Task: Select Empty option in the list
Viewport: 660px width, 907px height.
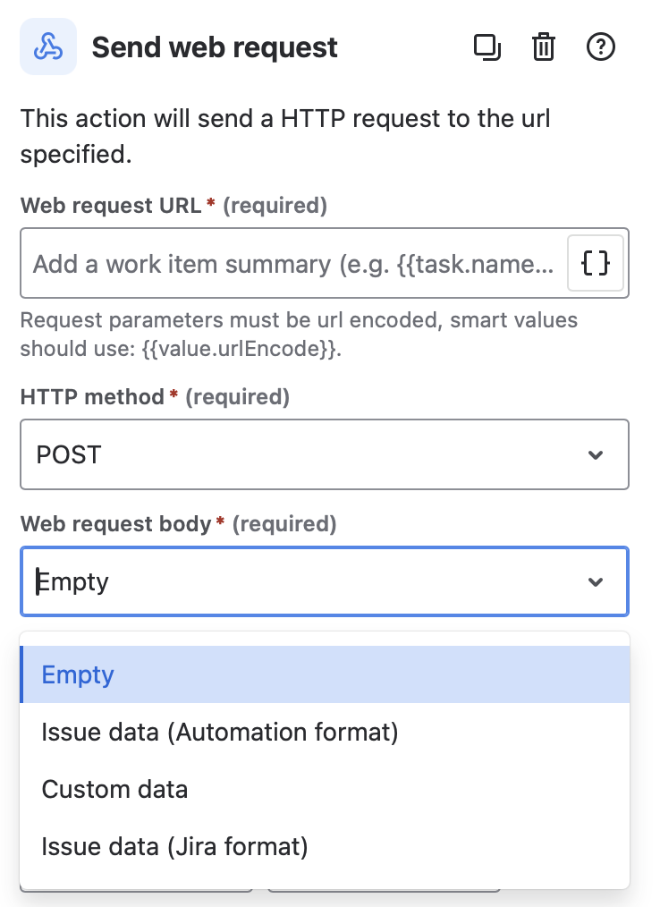Action: pyautogui.click(x=325, y=674)
